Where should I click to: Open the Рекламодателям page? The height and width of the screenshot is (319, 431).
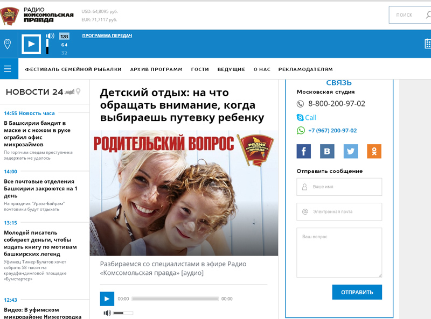pos(305,69)
